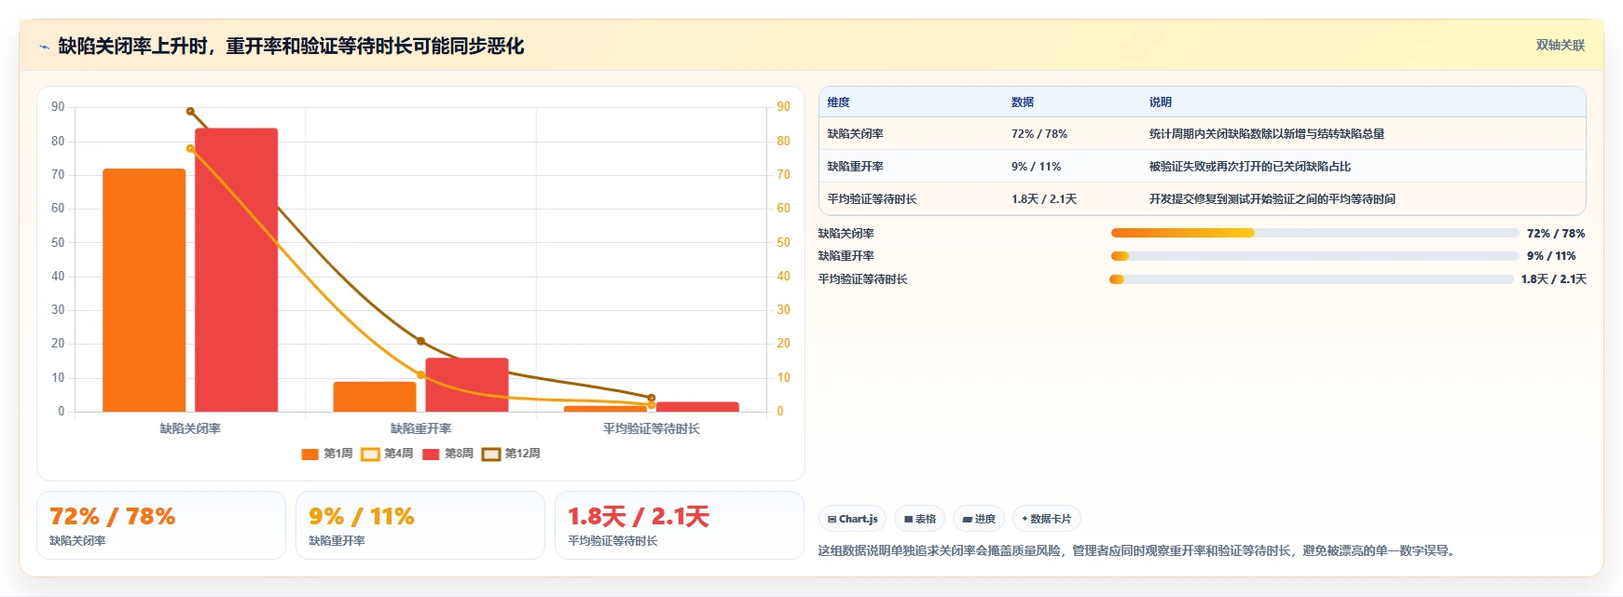Select the 缺陷关闭率 table row cell
The image size is (1623, 597).
point(856,134)
